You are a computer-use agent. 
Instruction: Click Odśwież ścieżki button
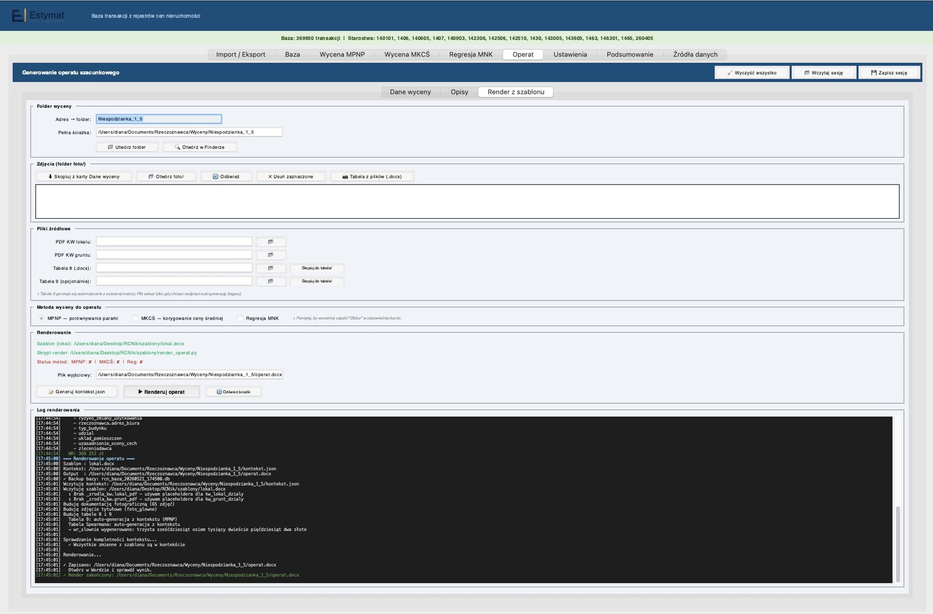(x=233, y=392)
